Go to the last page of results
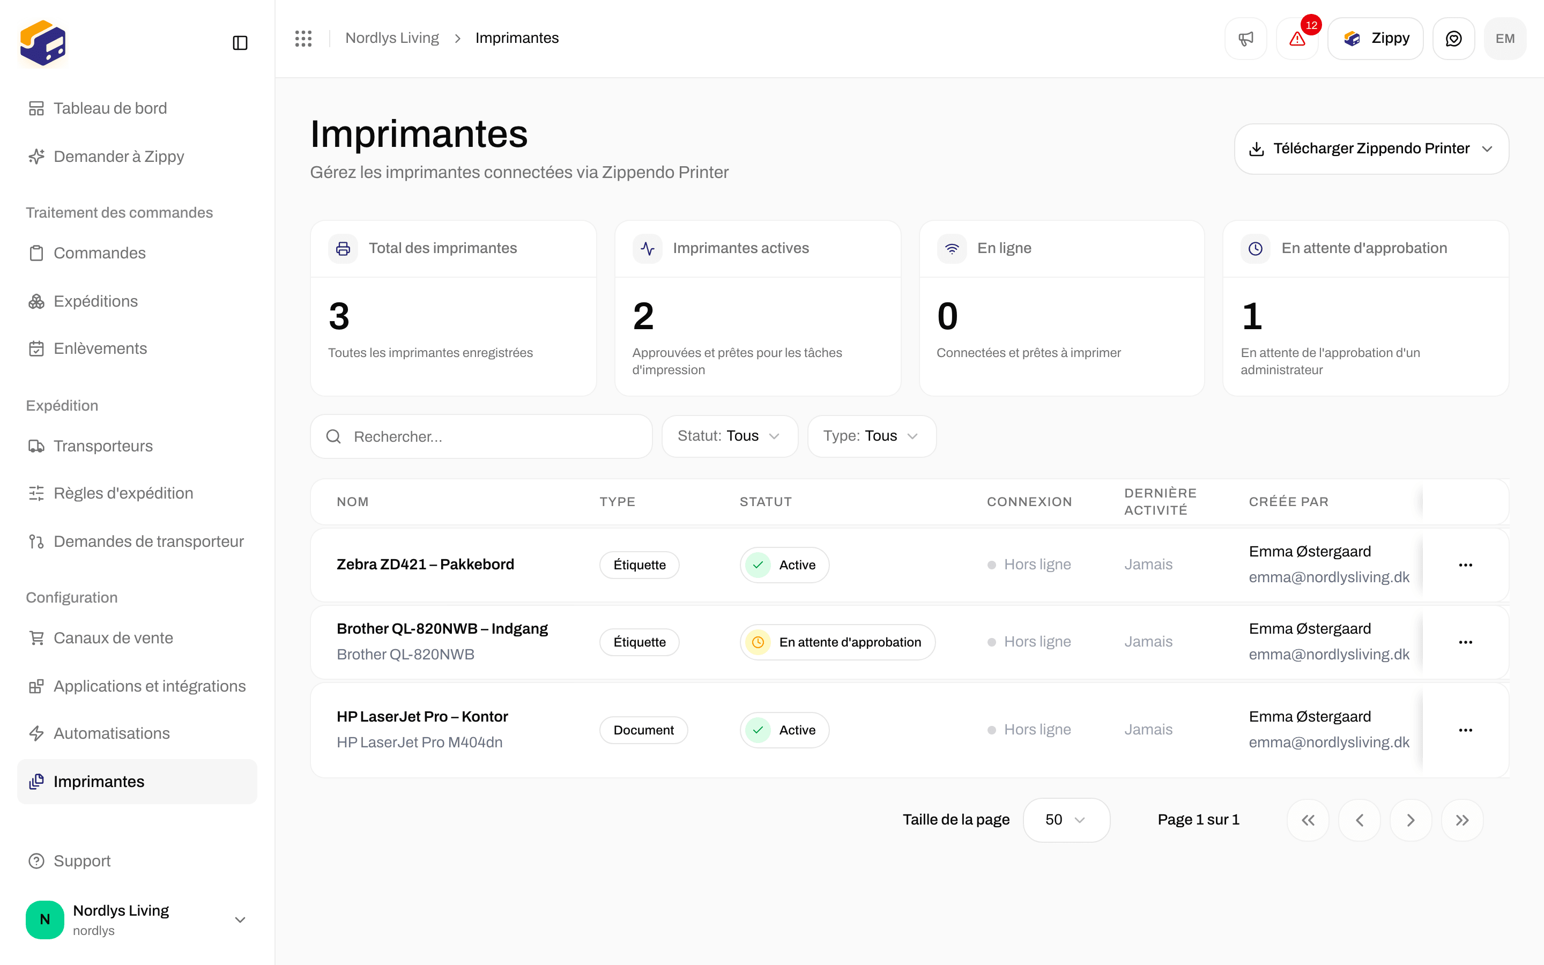This screenshot has width=1544, height=965. 1463,820
